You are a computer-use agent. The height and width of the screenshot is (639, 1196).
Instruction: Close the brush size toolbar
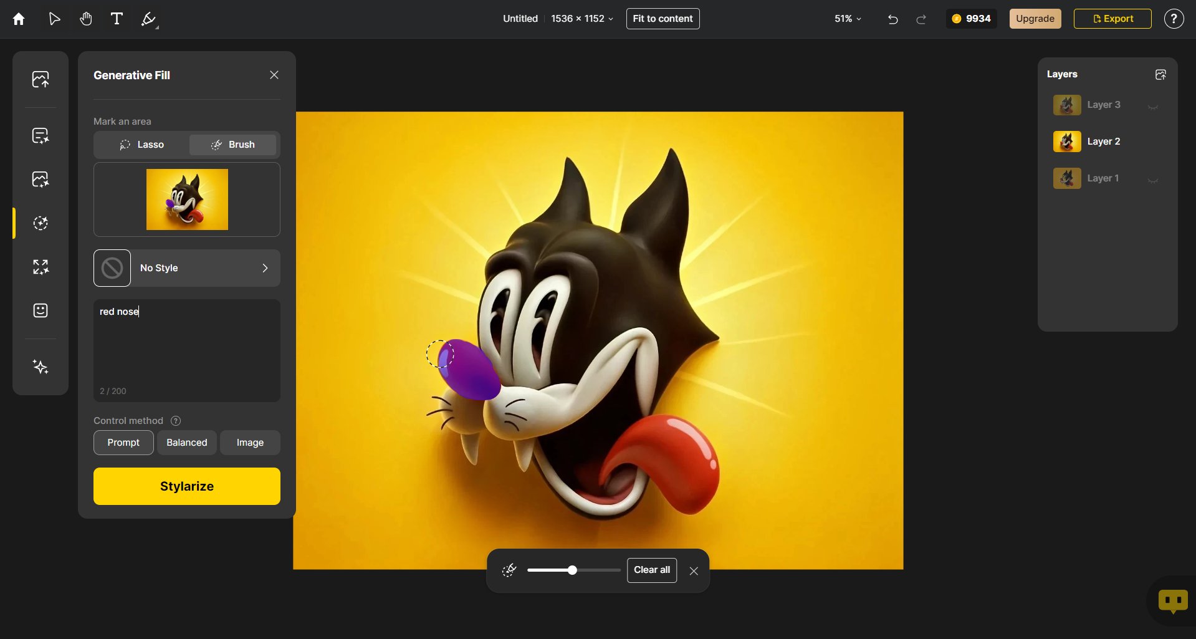tap(694, 570)
